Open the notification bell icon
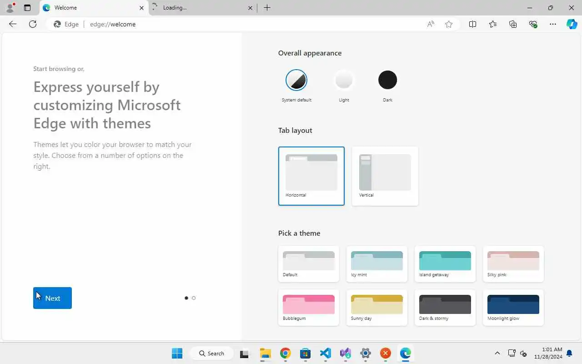The height and width of the screenshot is (364, 582). coord(569,353)
